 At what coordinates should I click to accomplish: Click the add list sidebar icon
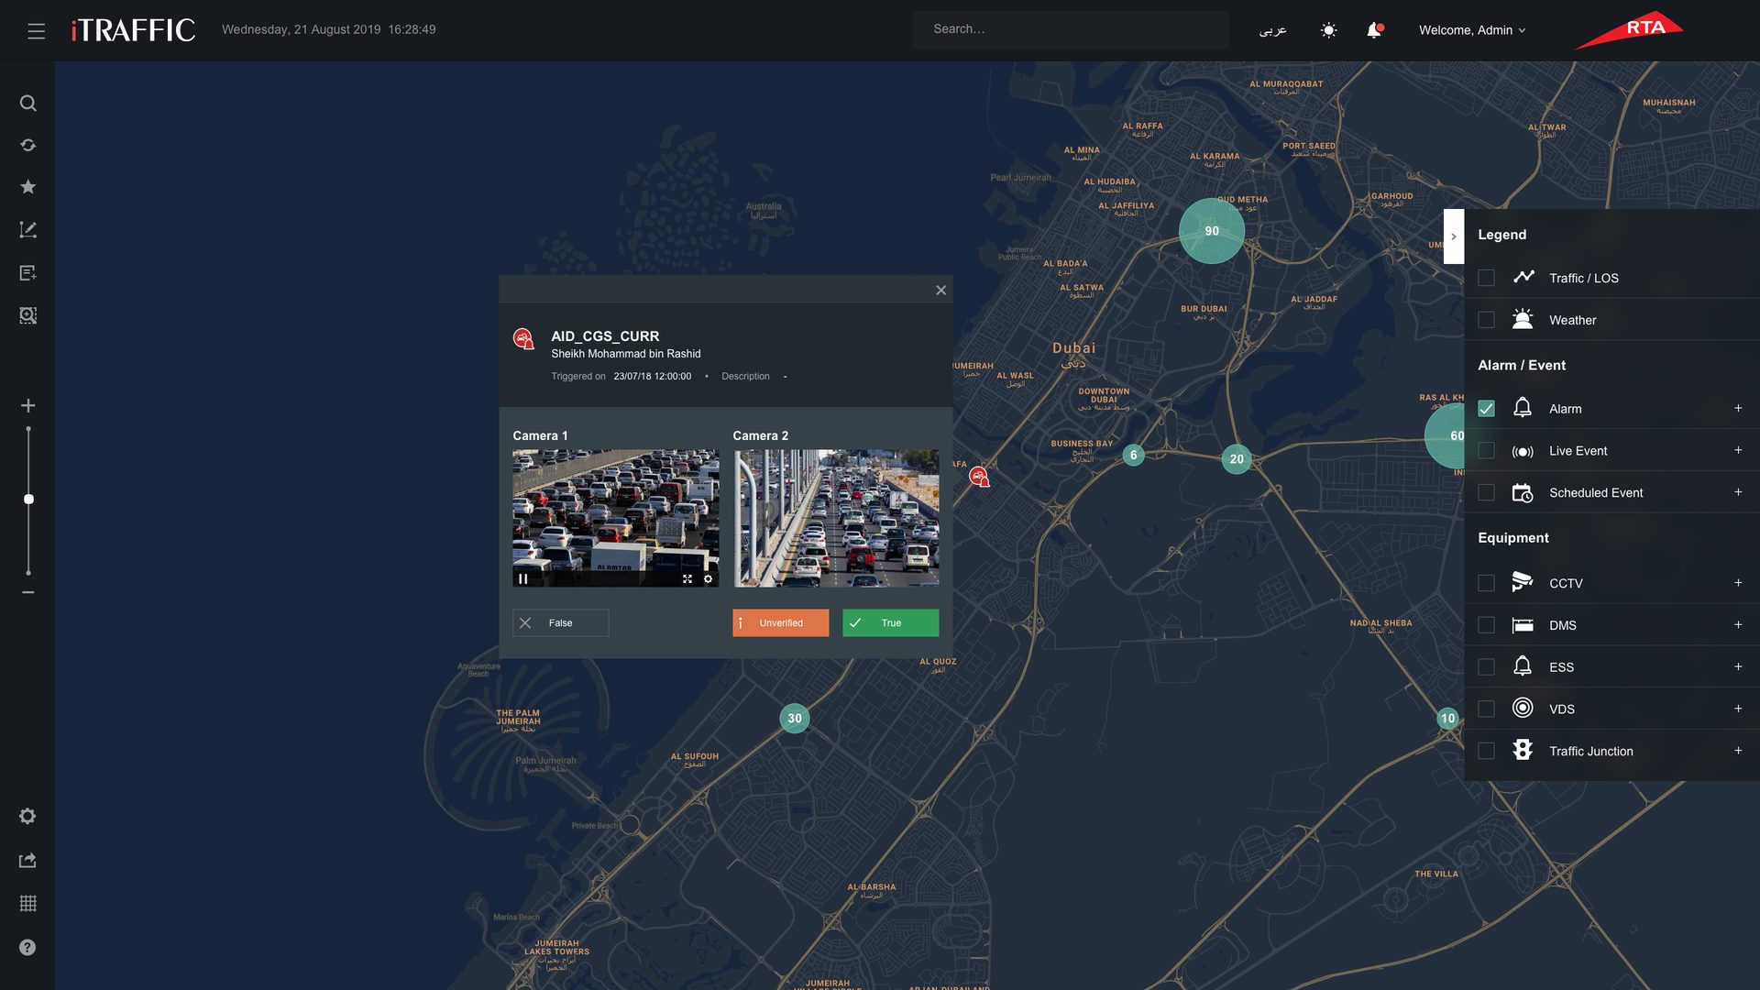28,272
